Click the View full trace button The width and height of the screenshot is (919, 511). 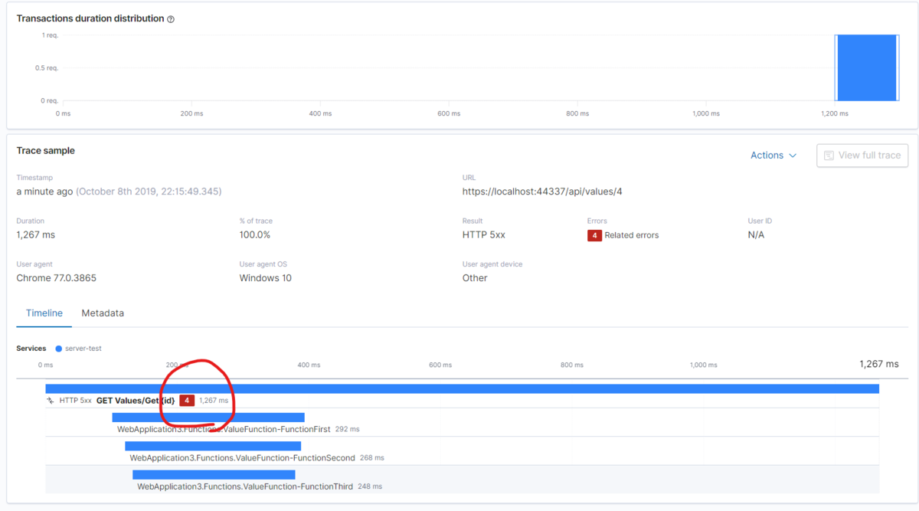point(862,156)
